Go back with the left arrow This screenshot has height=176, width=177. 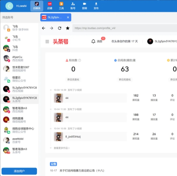(43, 28)
